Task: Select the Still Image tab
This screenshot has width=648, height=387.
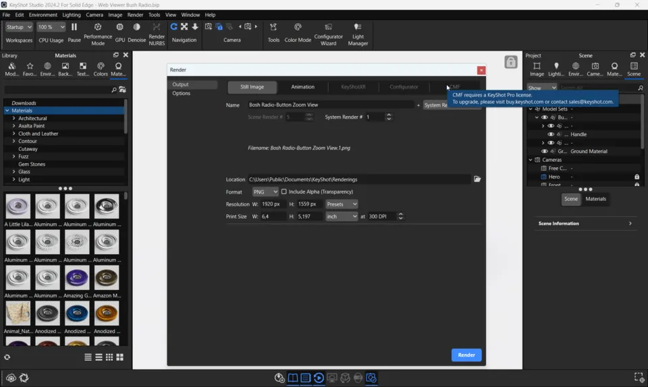Action: (x=252, y=87)
